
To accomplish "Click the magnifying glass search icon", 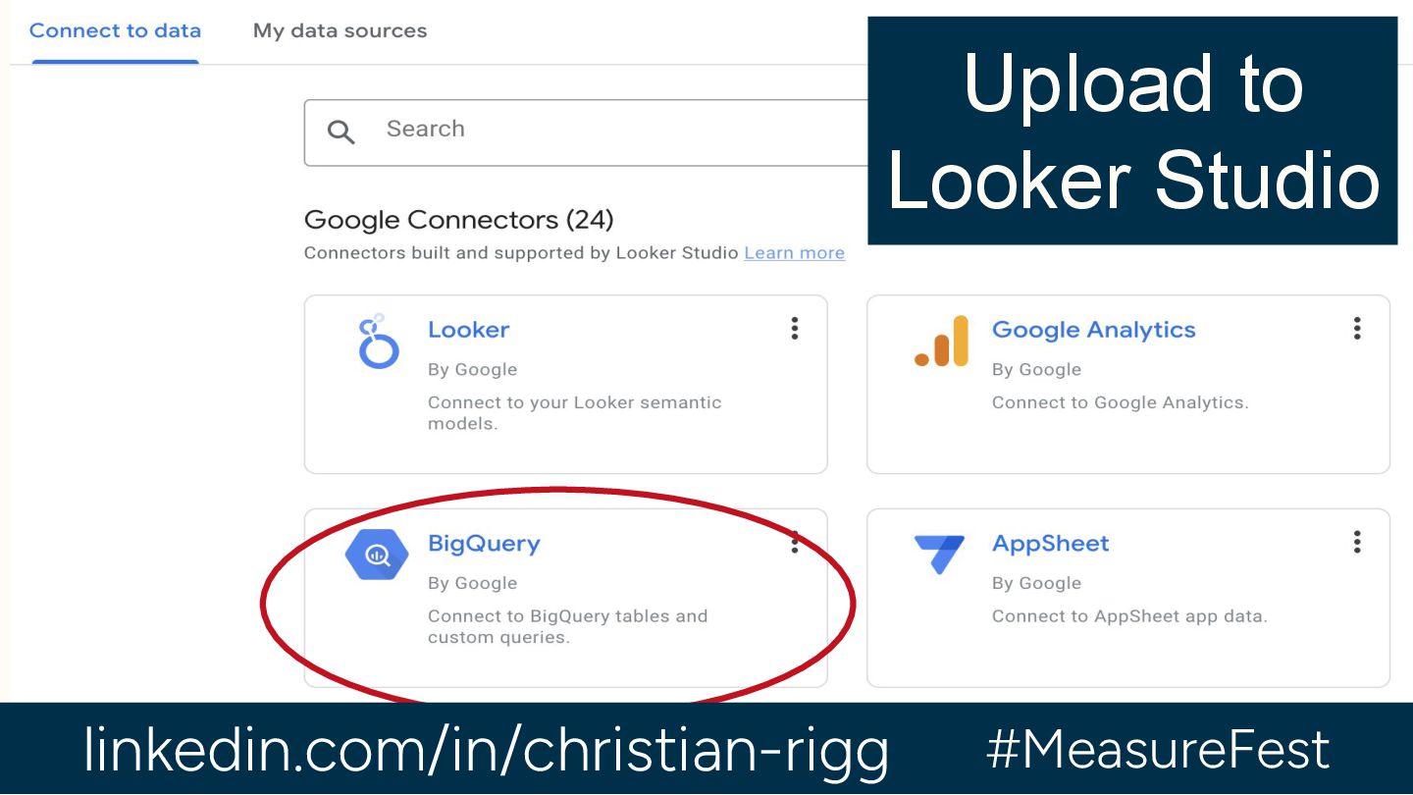I will (x=340, y=132).
